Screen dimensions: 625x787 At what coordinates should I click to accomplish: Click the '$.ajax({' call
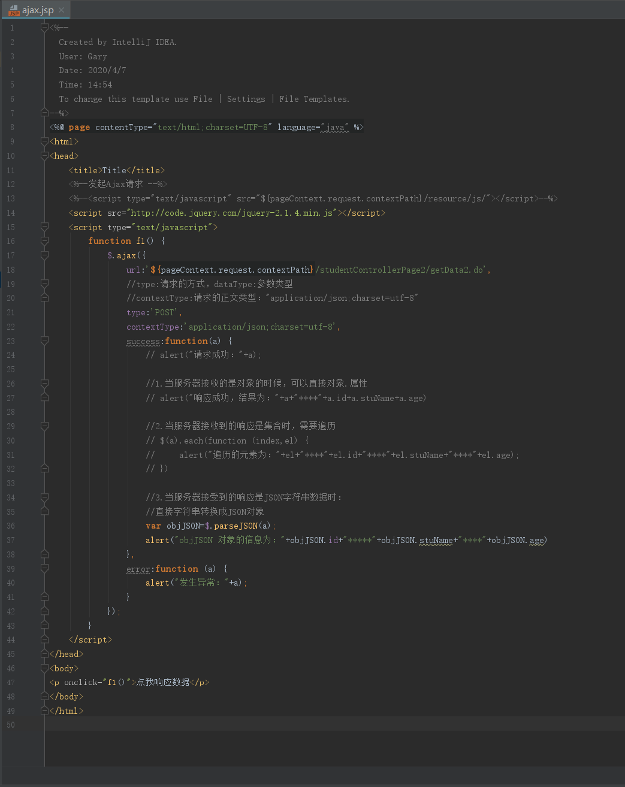click(x=126, y=255)
